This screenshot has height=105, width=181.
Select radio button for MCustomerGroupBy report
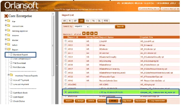click(66, 57)
